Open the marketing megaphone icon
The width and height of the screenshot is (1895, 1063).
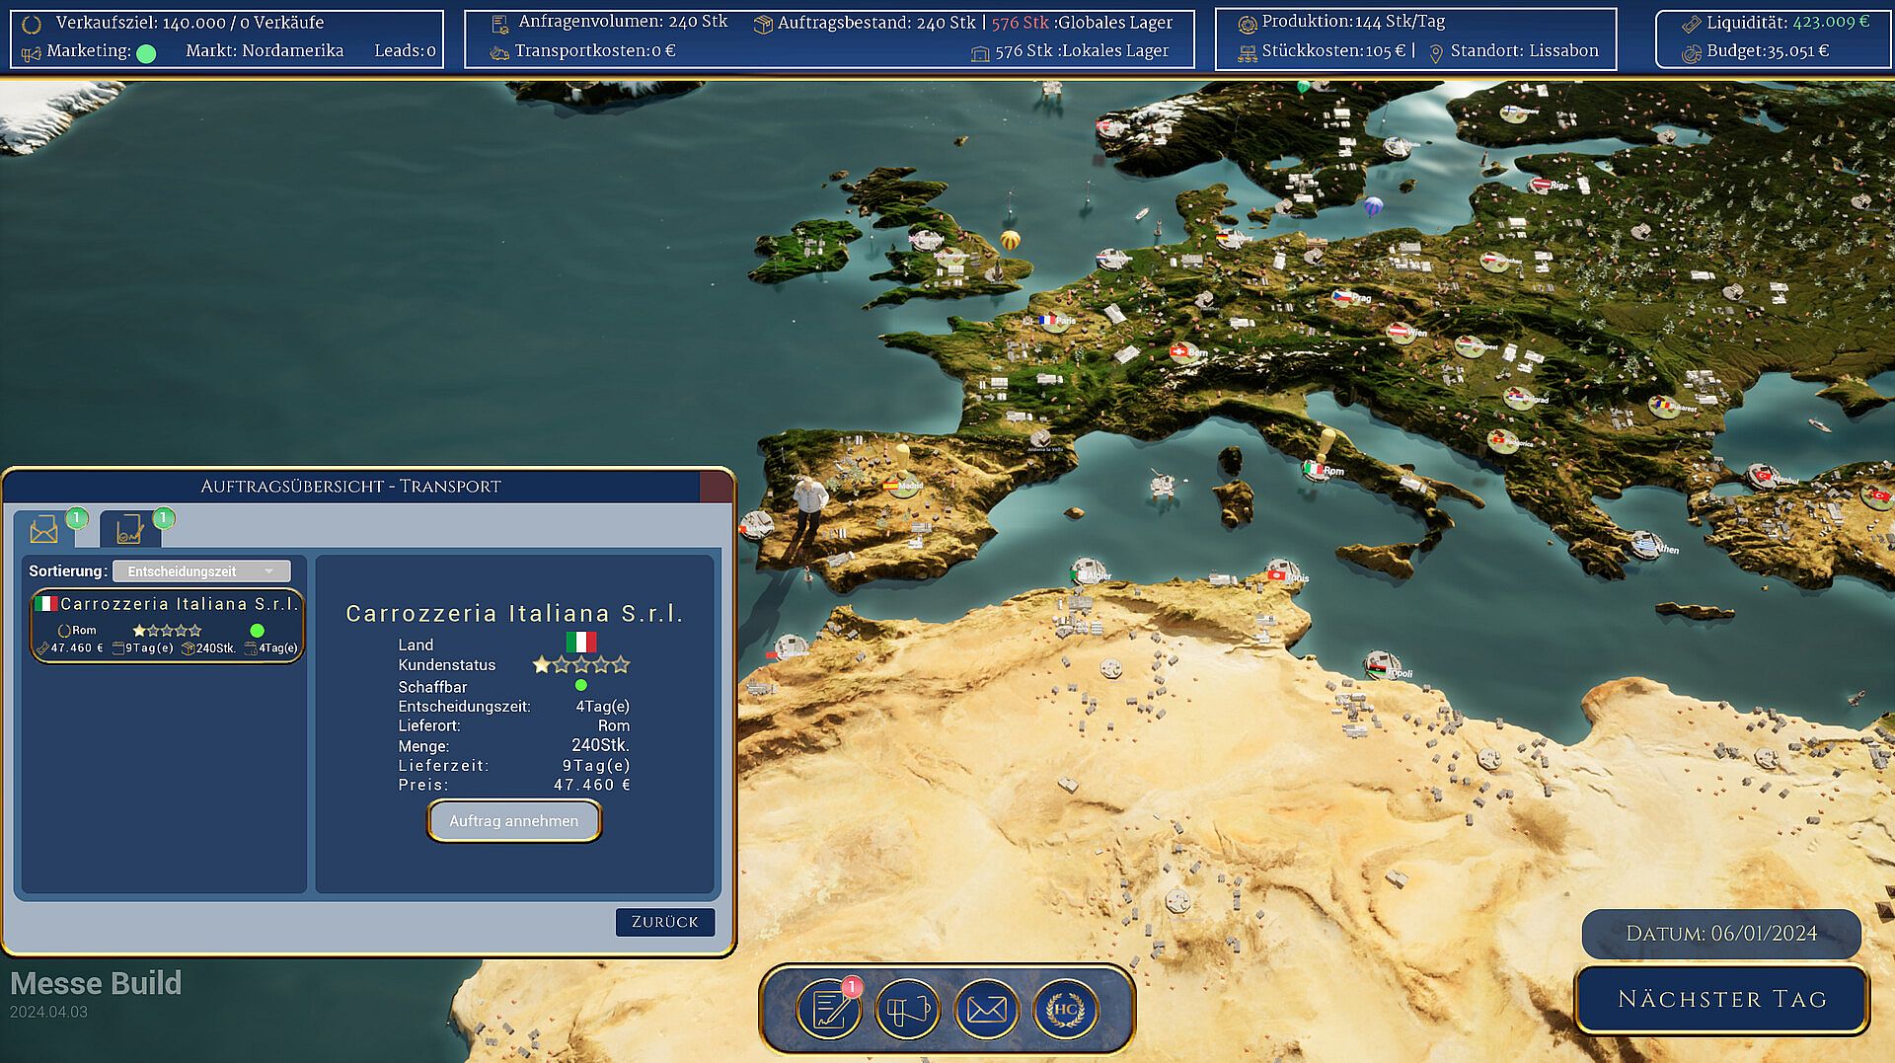pos(907,1010)
